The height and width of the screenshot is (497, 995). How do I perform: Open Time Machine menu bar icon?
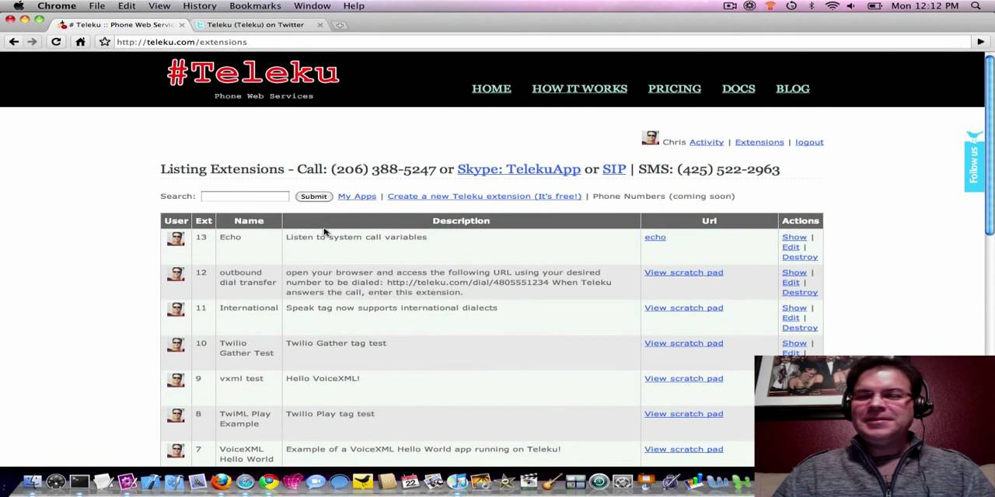coord(791,6)
